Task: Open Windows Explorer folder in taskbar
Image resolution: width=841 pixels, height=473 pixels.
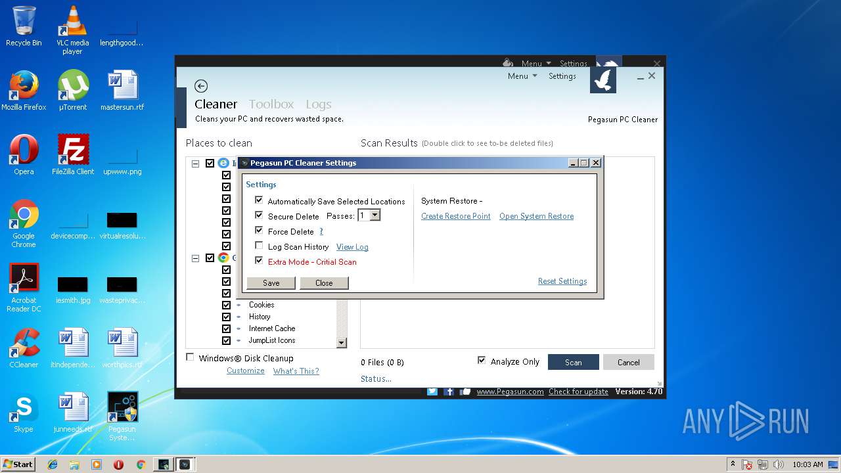Action: pyautogui.click(x=74, y=464)
